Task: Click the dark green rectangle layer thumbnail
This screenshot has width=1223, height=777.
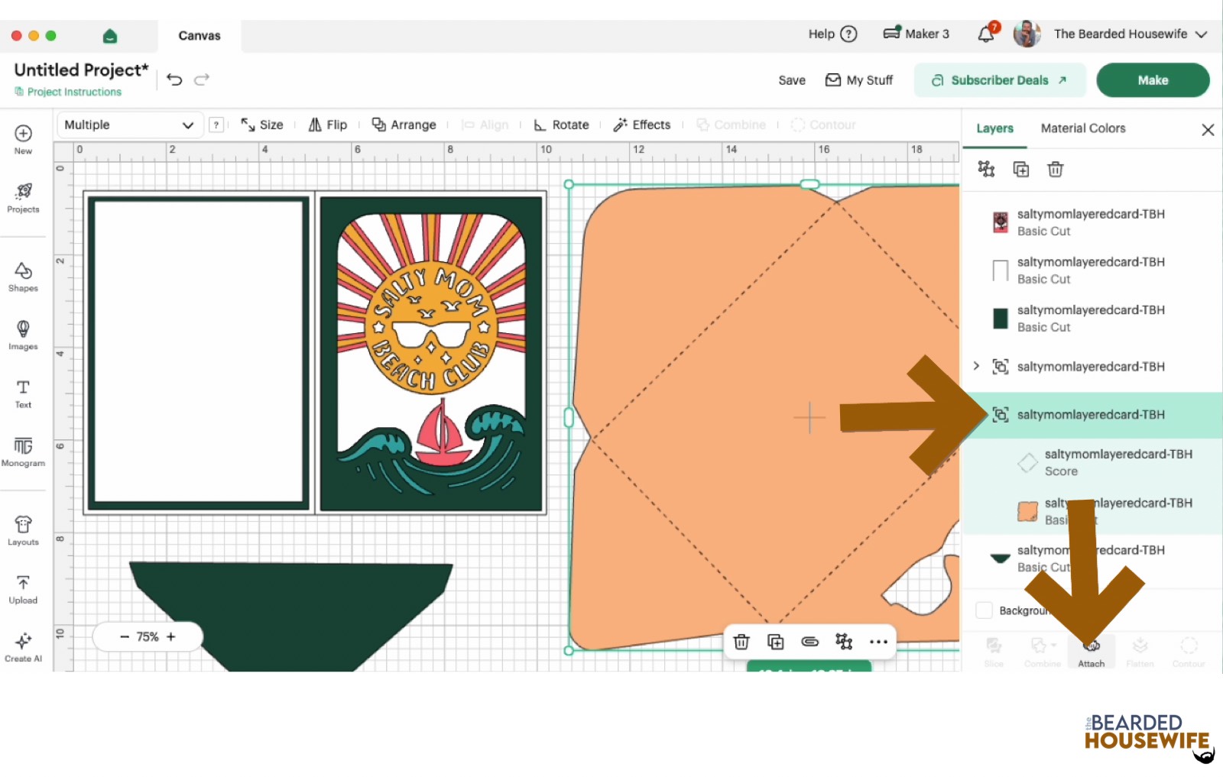Action: (1000, 319)
